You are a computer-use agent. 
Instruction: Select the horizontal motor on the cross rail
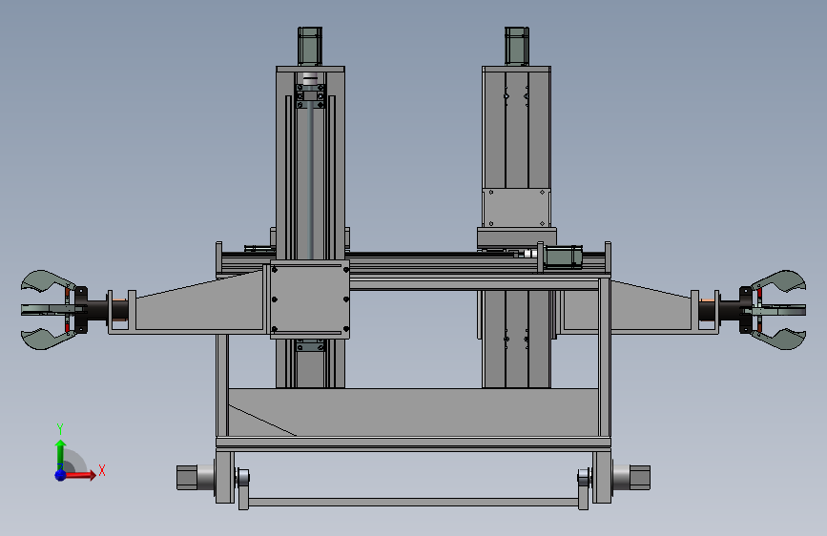point(562,257)
